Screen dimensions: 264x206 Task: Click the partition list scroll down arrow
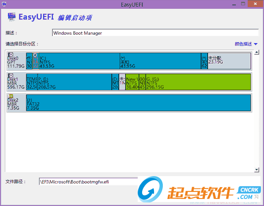pyautogui.click(x=257, y=170)
